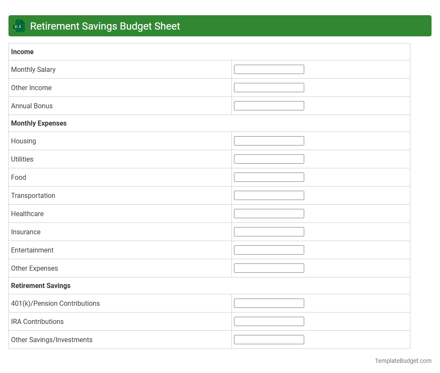
Task: Click the Retirement Savings Budget Sheet title
Action: [x=105, y=26]
